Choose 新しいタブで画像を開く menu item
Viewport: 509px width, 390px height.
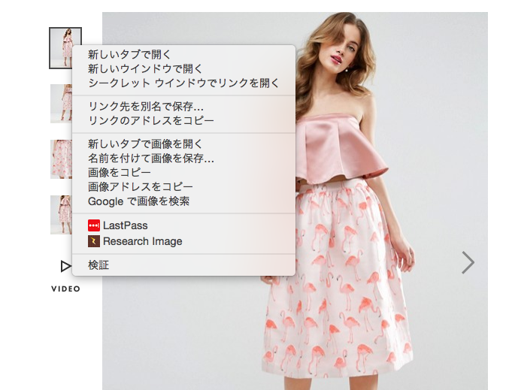point(145,144)
